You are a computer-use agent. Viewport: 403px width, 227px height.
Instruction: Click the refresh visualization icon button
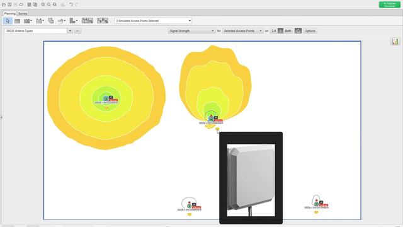[x=298, y=31]
